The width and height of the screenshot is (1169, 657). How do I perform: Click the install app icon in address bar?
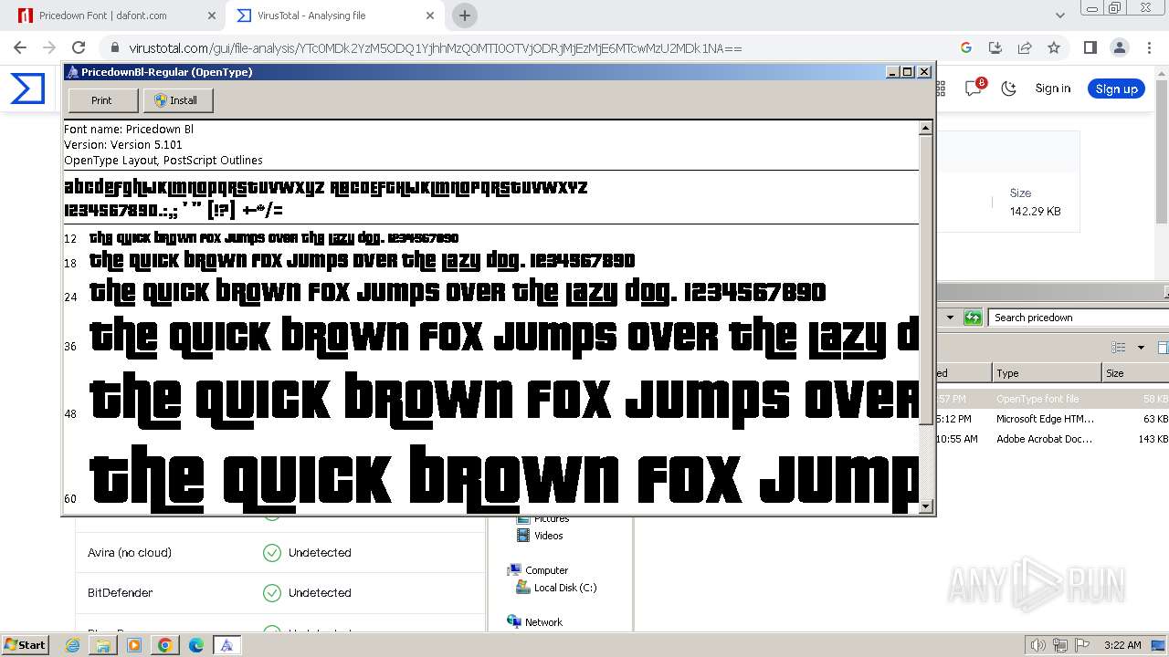(x=995, y=47)
